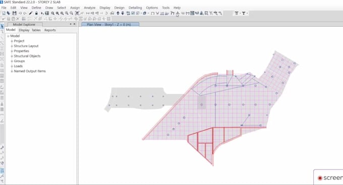
Task: Select the pointer tool in left sidebar
Action: 2,26
